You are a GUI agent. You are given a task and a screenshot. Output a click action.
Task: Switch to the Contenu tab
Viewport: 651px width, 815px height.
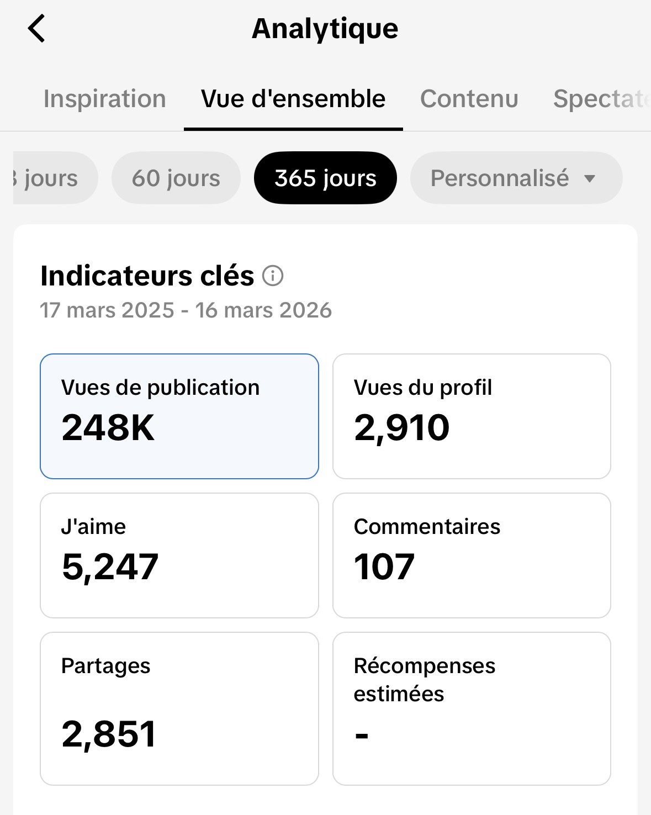pyautogui.click(x=469, y=99)
